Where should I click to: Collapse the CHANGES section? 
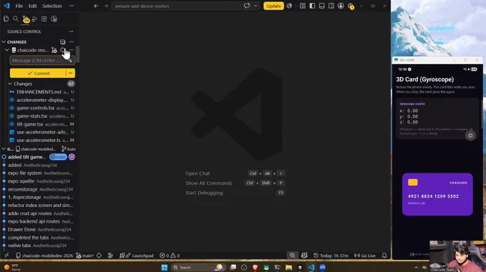point(4,42)
